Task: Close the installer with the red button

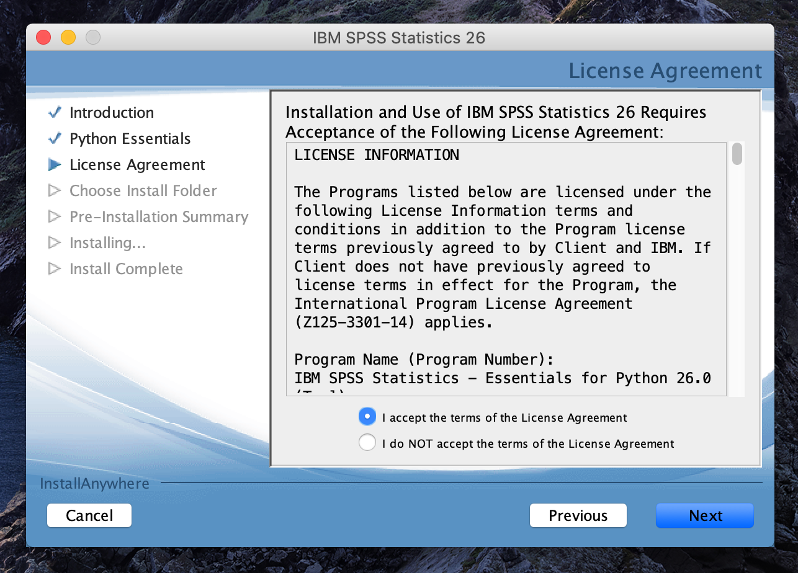Action: (43, 37)
